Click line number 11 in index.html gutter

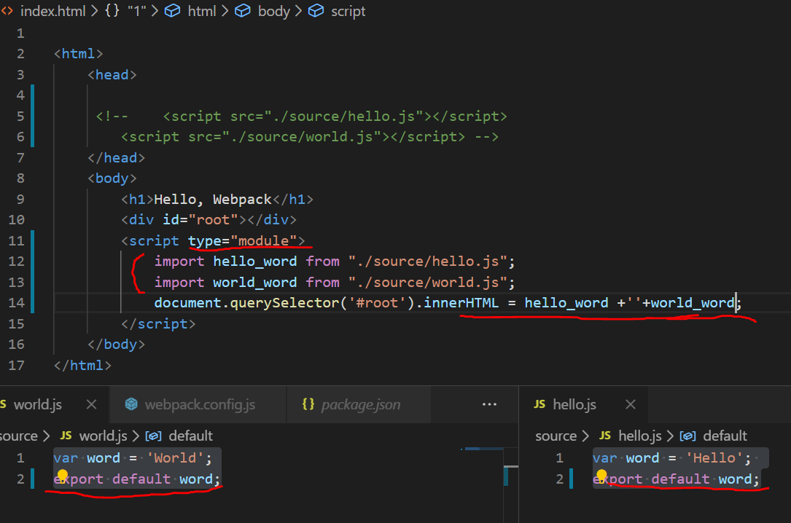[17, 241]
